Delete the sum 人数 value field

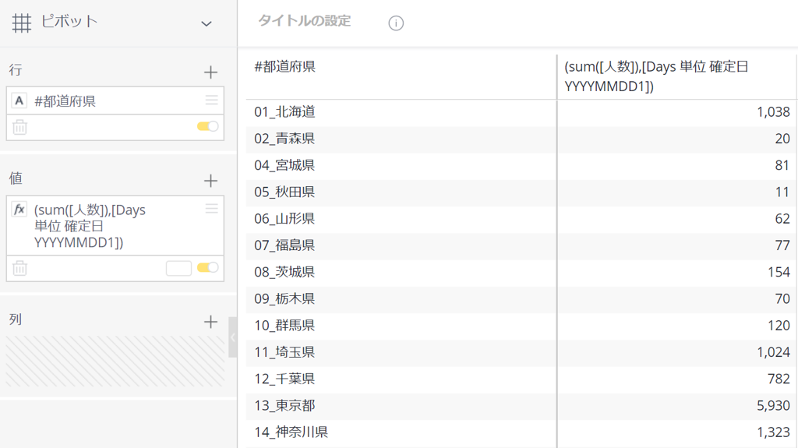(19, 268)
